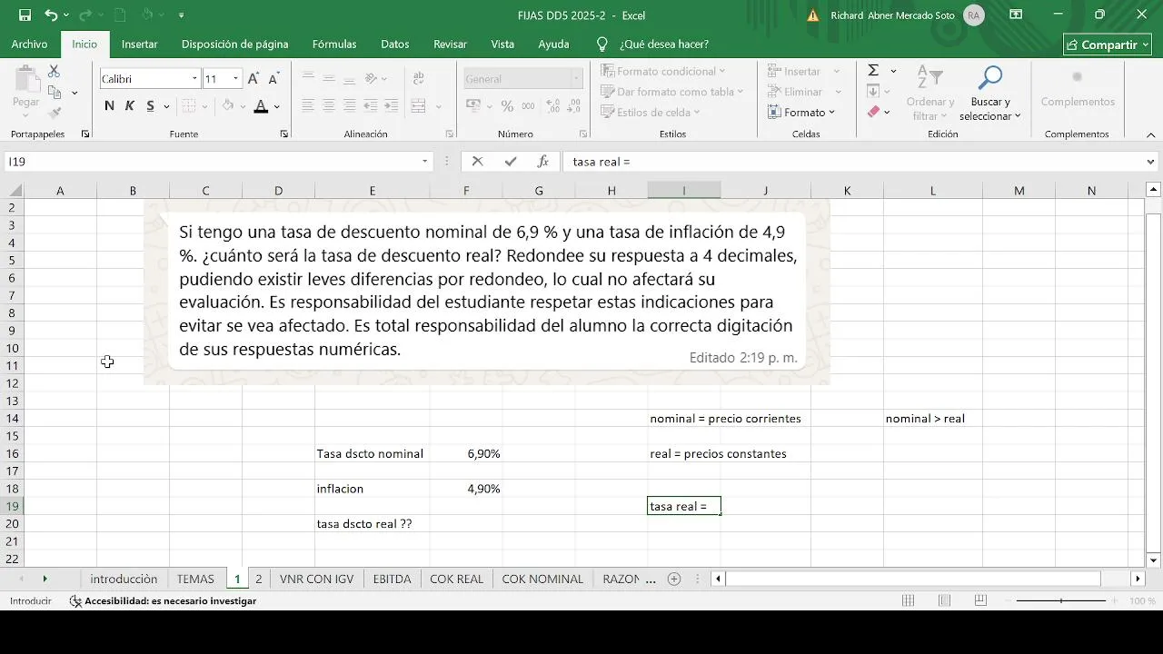Switch to the Insertar ribbon tab
Viewport: 1163px width, 654px height.
[139, 44]
